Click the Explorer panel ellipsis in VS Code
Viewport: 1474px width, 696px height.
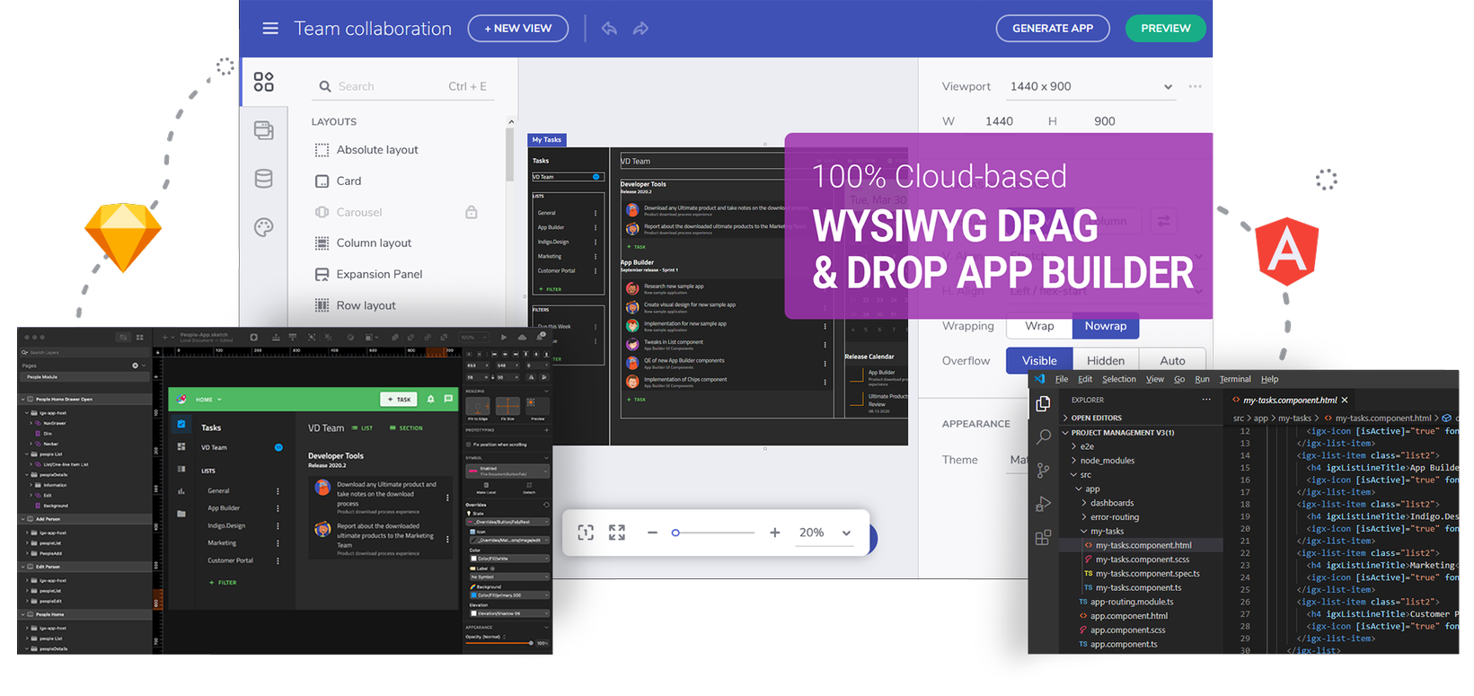pyautogui.click(x=1206, y=400)
